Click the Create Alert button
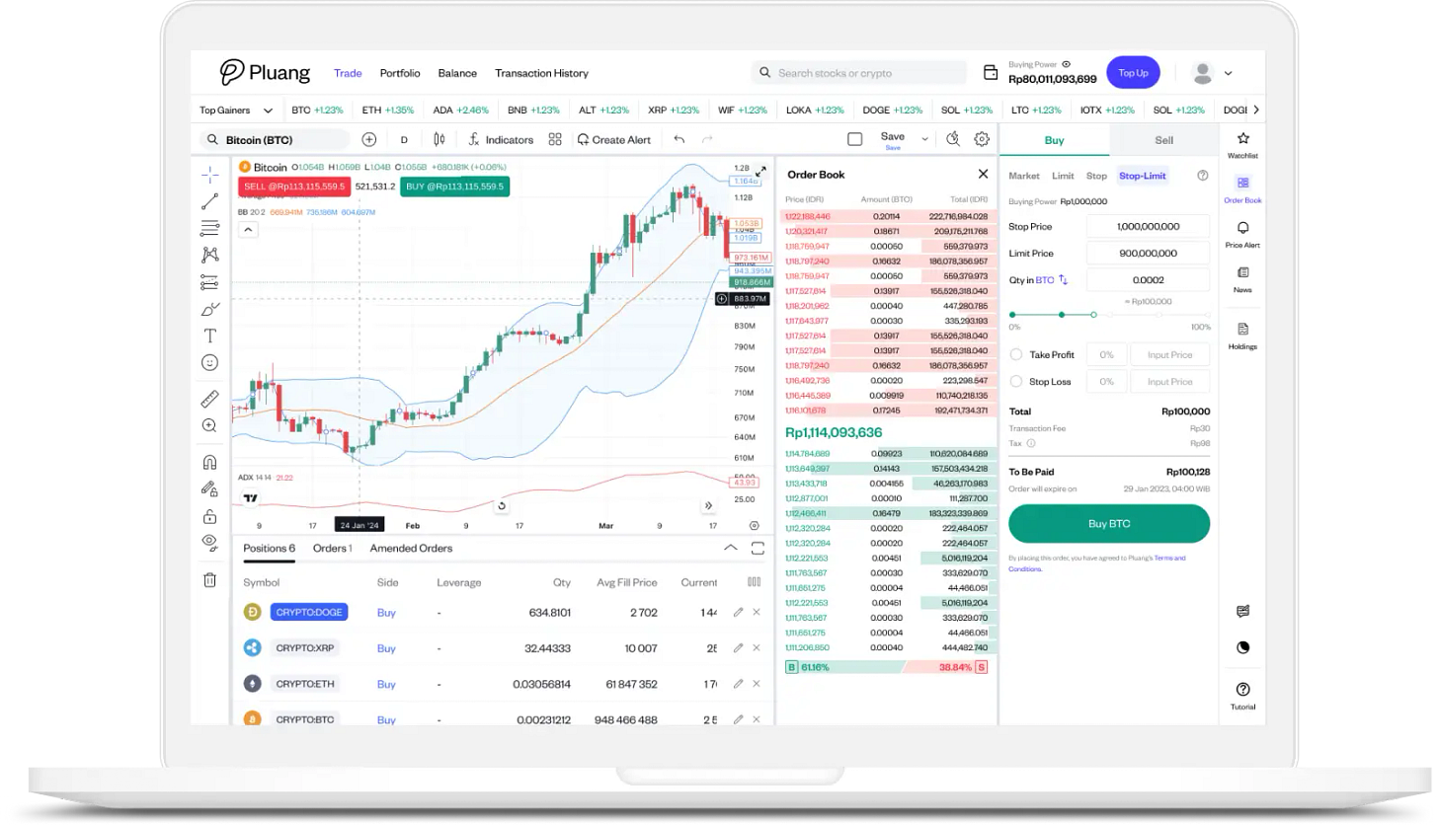The width and height of the screenshot is (1438, 825). 614,140
